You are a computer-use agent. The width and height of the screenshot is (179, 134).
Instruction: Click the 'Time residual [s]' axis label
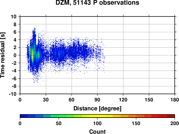[3, 55]
